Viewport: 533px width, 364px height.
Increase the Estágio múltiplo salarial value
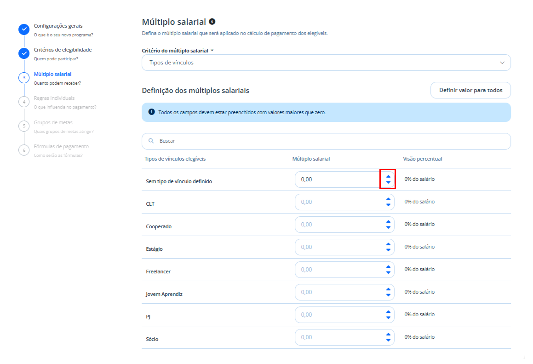pyautogui.click(x=388, y=244)
